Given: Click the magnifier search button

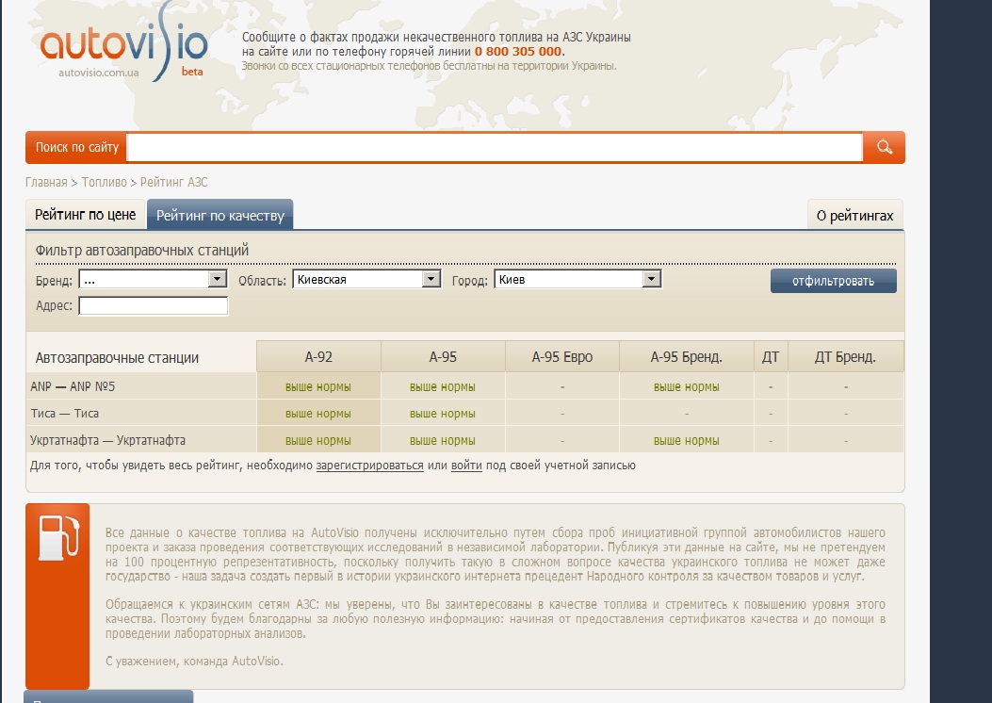Looking at the screenshot, I should pos(884,147).
